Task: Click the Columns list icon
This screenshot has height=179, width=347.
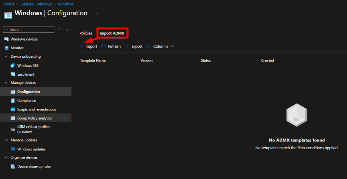Action: click(149, 46)
